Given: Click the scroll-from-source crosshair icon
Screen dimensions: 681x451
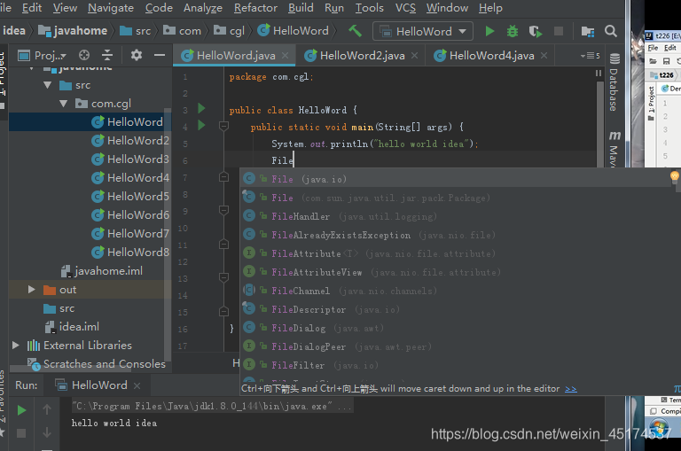Looking at the screenshot, I should coord(84,55).
